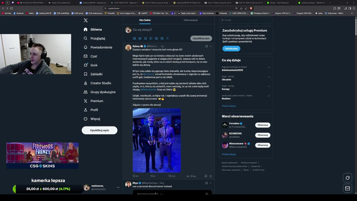The height and width of the screenshot is (201, 357).
Task: Click the Subskrybuj Premium button
Action: [231, 49]
